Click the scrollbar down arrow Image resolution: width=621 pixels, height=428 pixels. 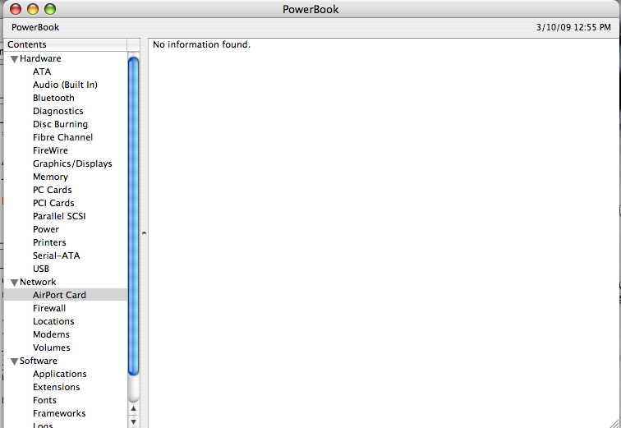(133, 421)
